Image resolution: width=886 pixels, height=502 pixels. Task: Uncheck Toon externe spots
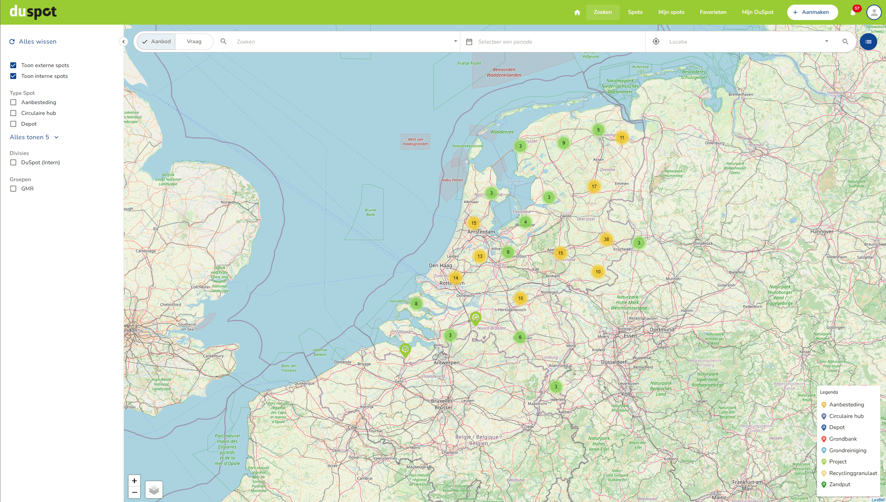[14, 65]
